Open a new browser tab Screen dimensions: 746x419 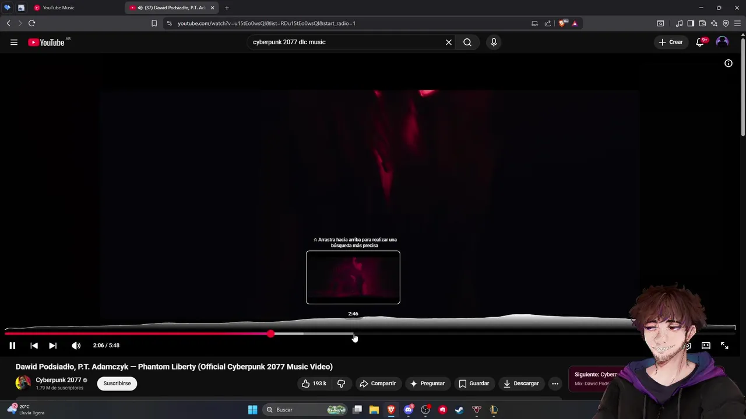click(x=227, y=8)
